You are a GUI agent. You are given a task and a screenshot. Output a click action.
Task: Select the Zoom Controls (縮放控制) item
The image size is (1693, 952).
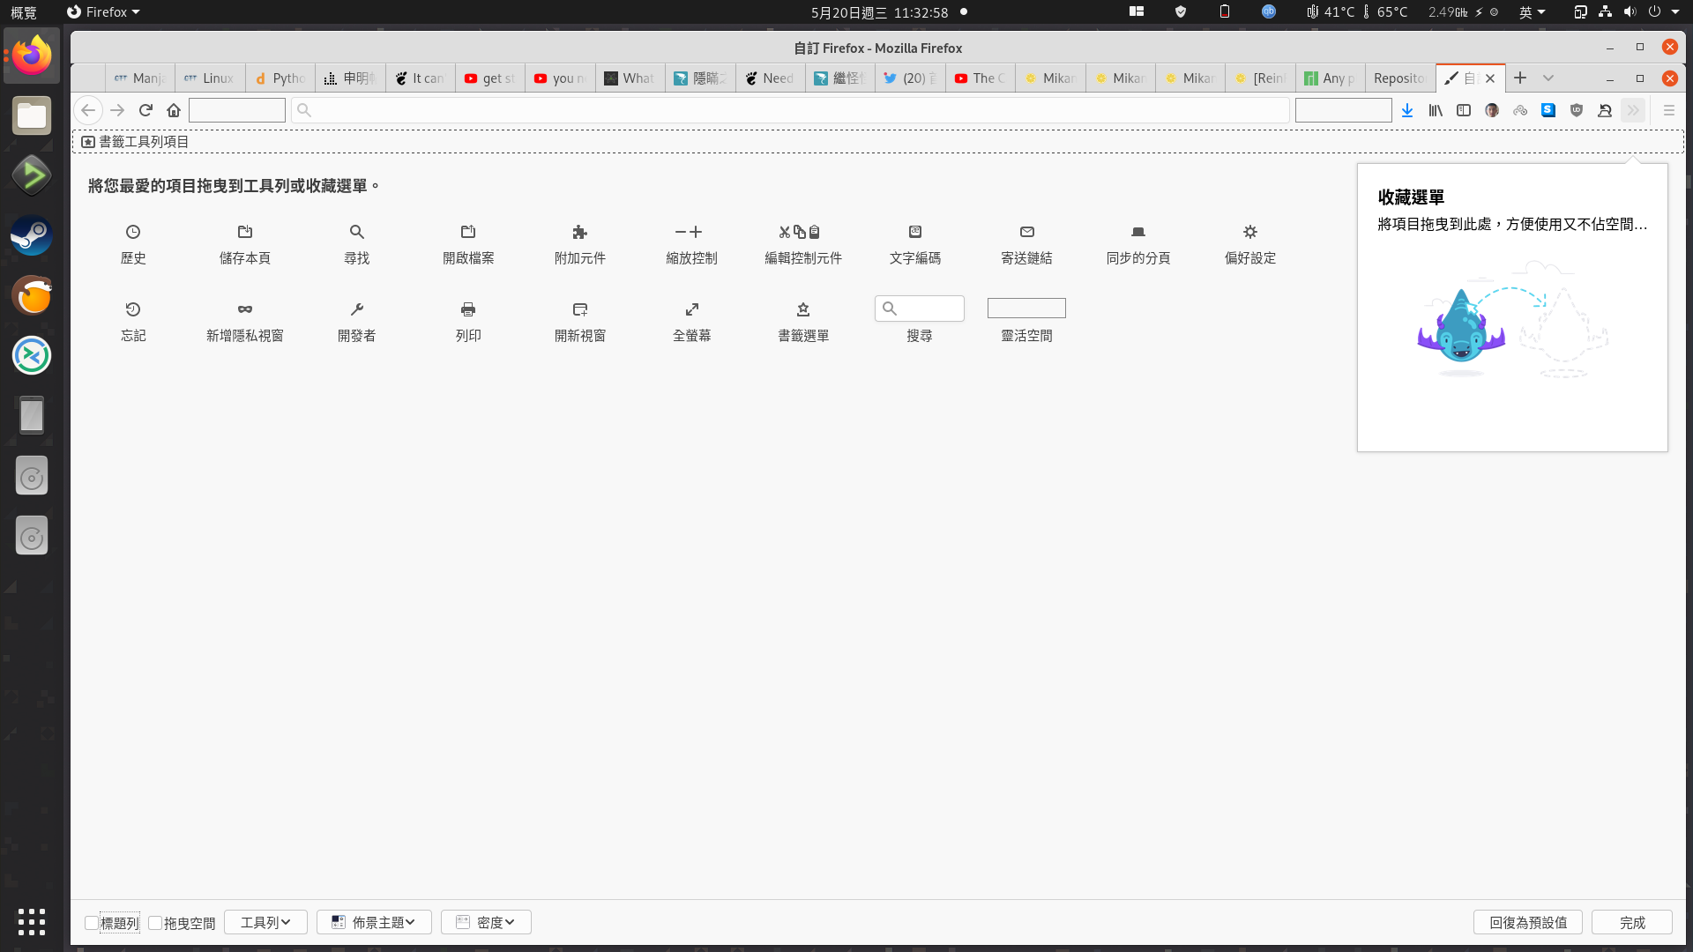691,244
